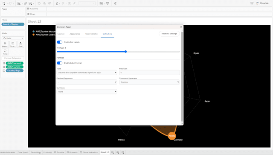Image resolution: width=273 pixels, height=155 pixels.
Task: Click the Show/Hide Cards toolbar icon
Action: 101,3
